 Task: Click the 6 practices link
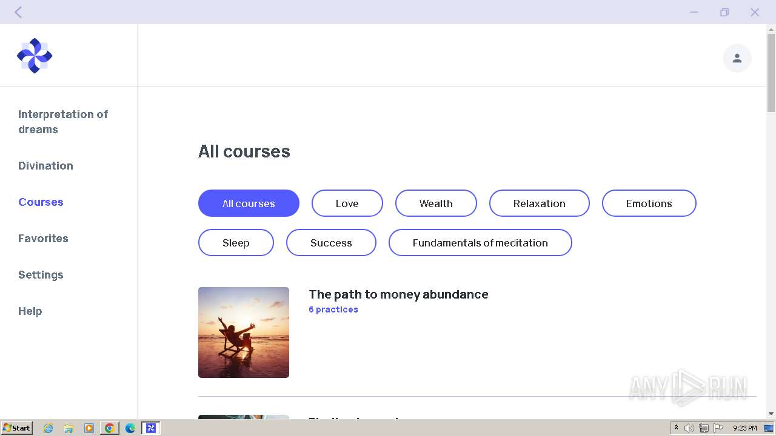[333, 309]
